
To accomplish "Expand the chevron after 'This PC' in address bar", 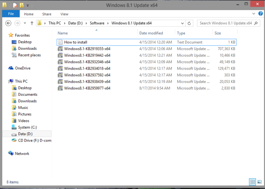I will click(65, 23).
